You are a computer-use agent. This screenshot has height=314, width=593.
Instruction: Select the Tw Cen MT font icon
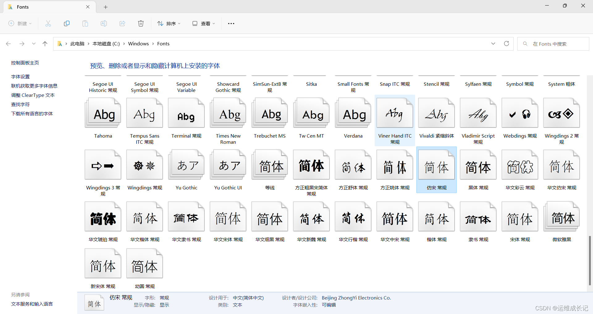pos(311,113)
